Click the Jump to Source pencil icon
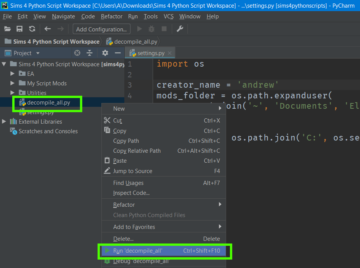Viewport: 360px width, 268px height. pos(107,170)
